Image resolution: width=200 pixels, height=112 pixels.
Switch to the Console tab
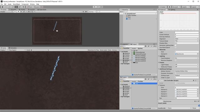pyautogui.click(x=31, y=10)
